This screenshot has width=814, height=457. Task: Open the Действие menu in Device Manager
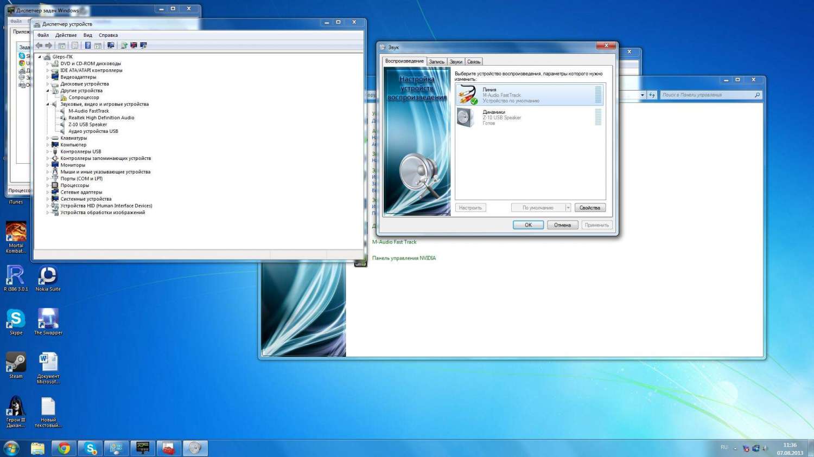coord(66,35)
